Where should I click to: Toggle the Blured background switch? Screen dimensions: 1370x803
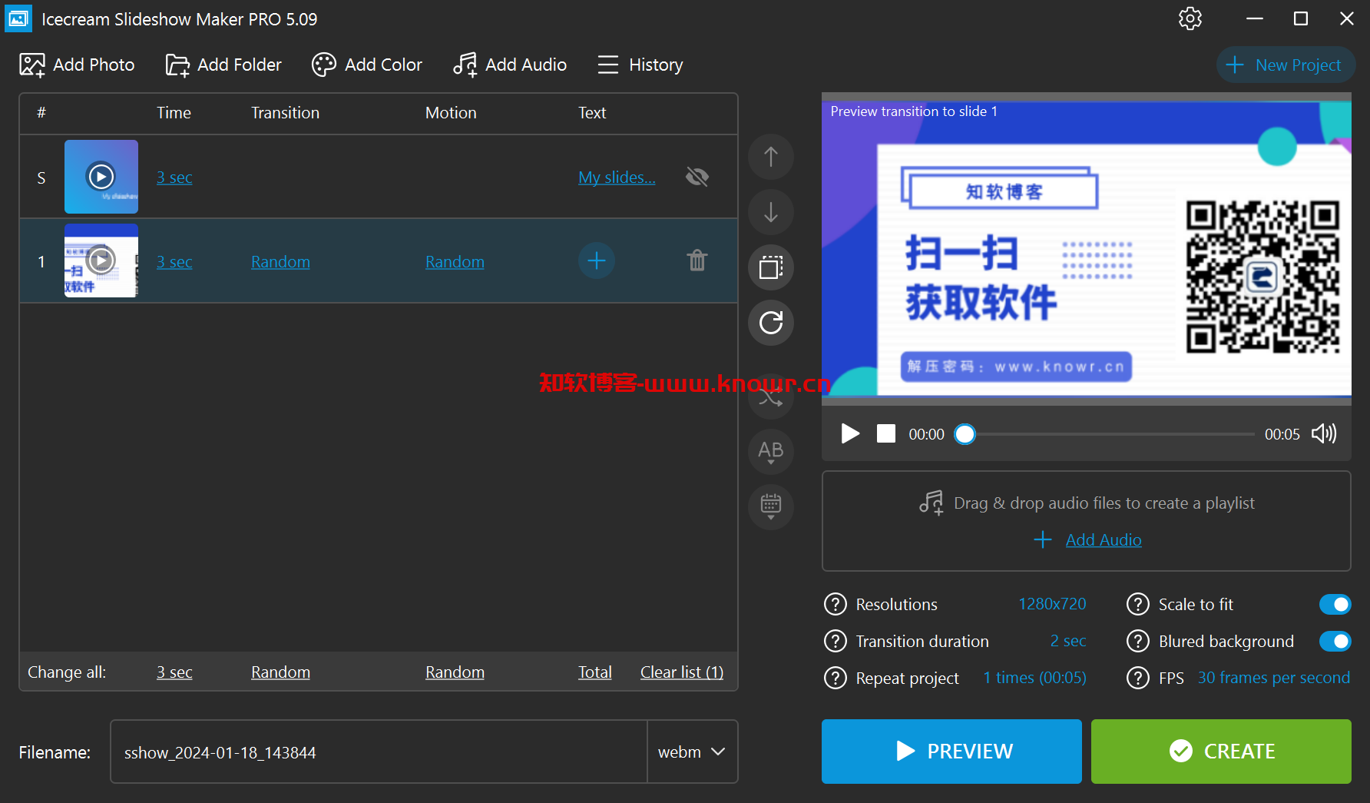pos(1335,642)
